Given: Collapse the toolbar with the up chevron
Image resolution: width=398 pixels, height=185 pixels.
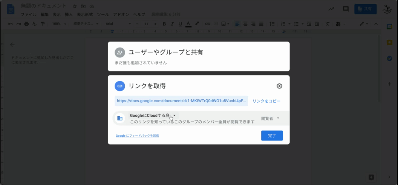Looking at the screenshot, I should pos(376,24).
